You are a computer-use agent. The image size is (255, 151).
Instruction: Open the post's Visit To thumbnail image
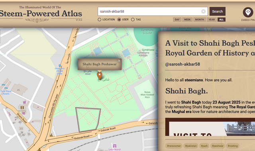tap(210, 127)
